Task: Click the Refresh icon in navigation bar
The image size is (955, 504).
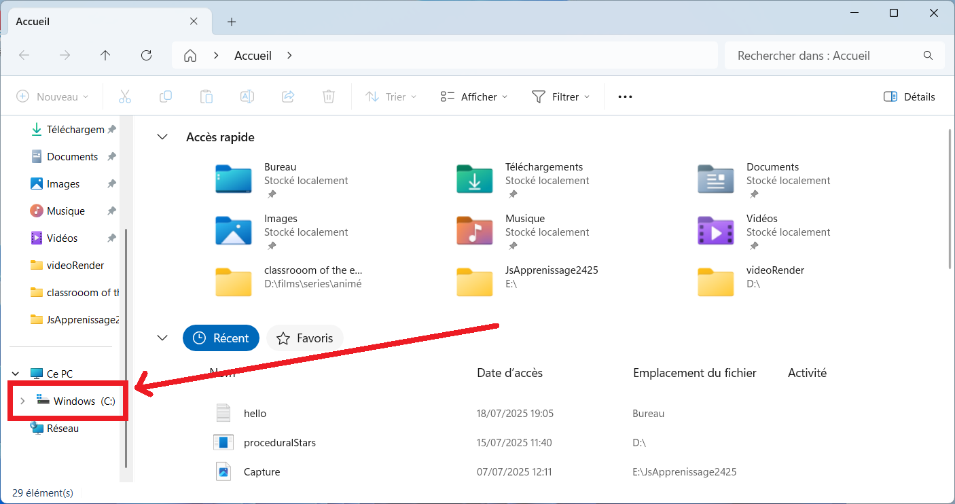Action: 146,56
